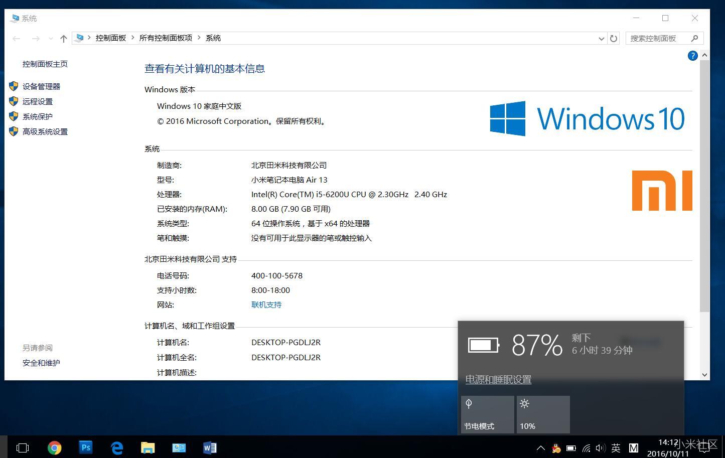Open 设备管理器 (Device Manager) in sidebar
The image size is (725, 458).
coord(41,86)
